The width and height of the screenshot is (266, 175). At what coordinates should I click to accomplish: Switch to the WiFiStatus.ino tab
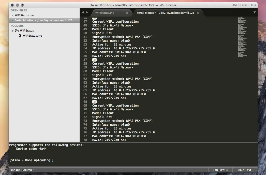point(105,13)
